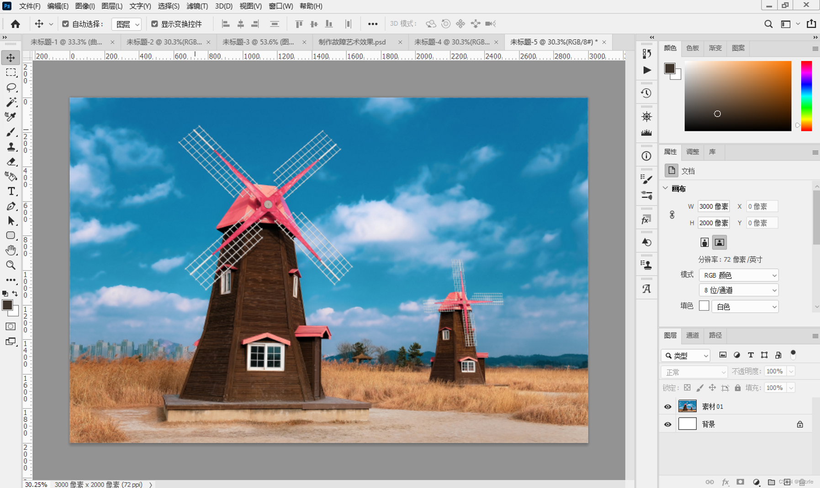Switch to the 色板 tab
Viewport: 820px width, 488px height.
692,48
